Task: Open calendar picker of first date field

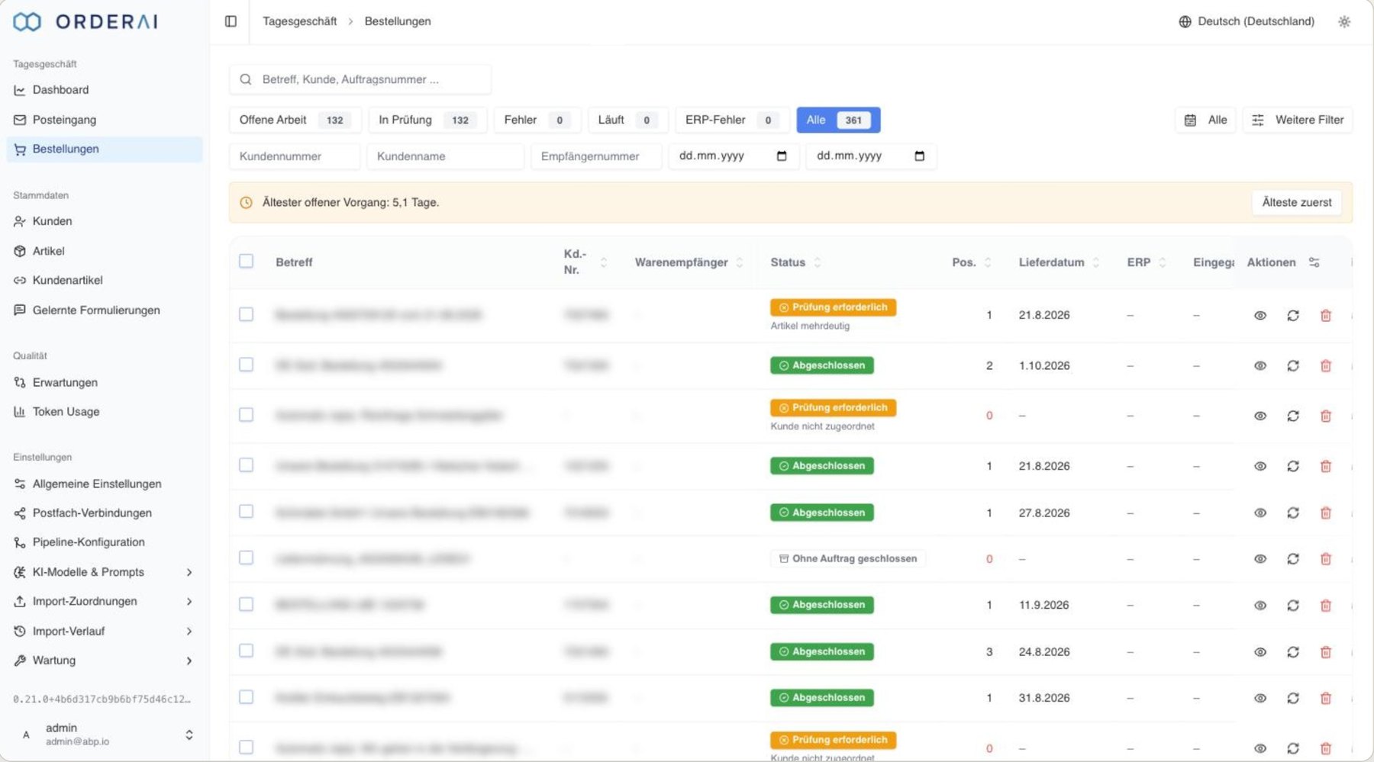Action: (782, 156)
